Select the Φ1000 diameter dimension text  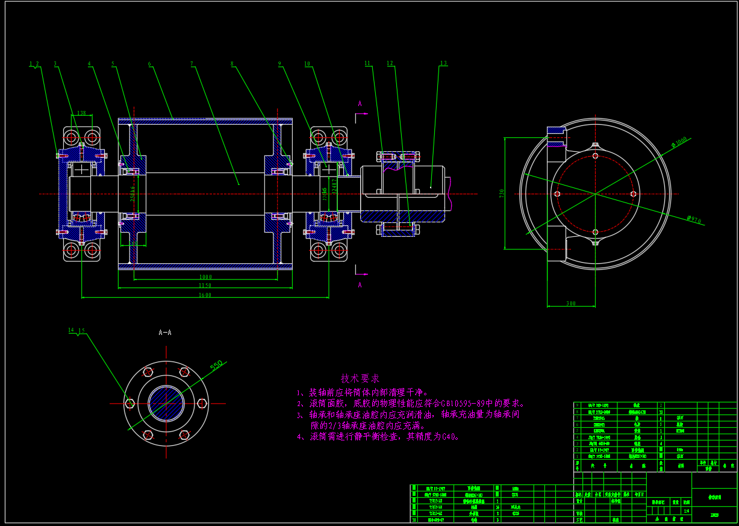679,142
